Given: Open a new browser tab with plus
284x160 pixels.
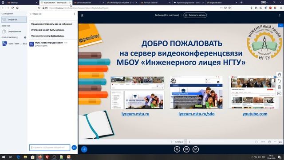Looking at the screenshot, I should [x=241, y=3].
